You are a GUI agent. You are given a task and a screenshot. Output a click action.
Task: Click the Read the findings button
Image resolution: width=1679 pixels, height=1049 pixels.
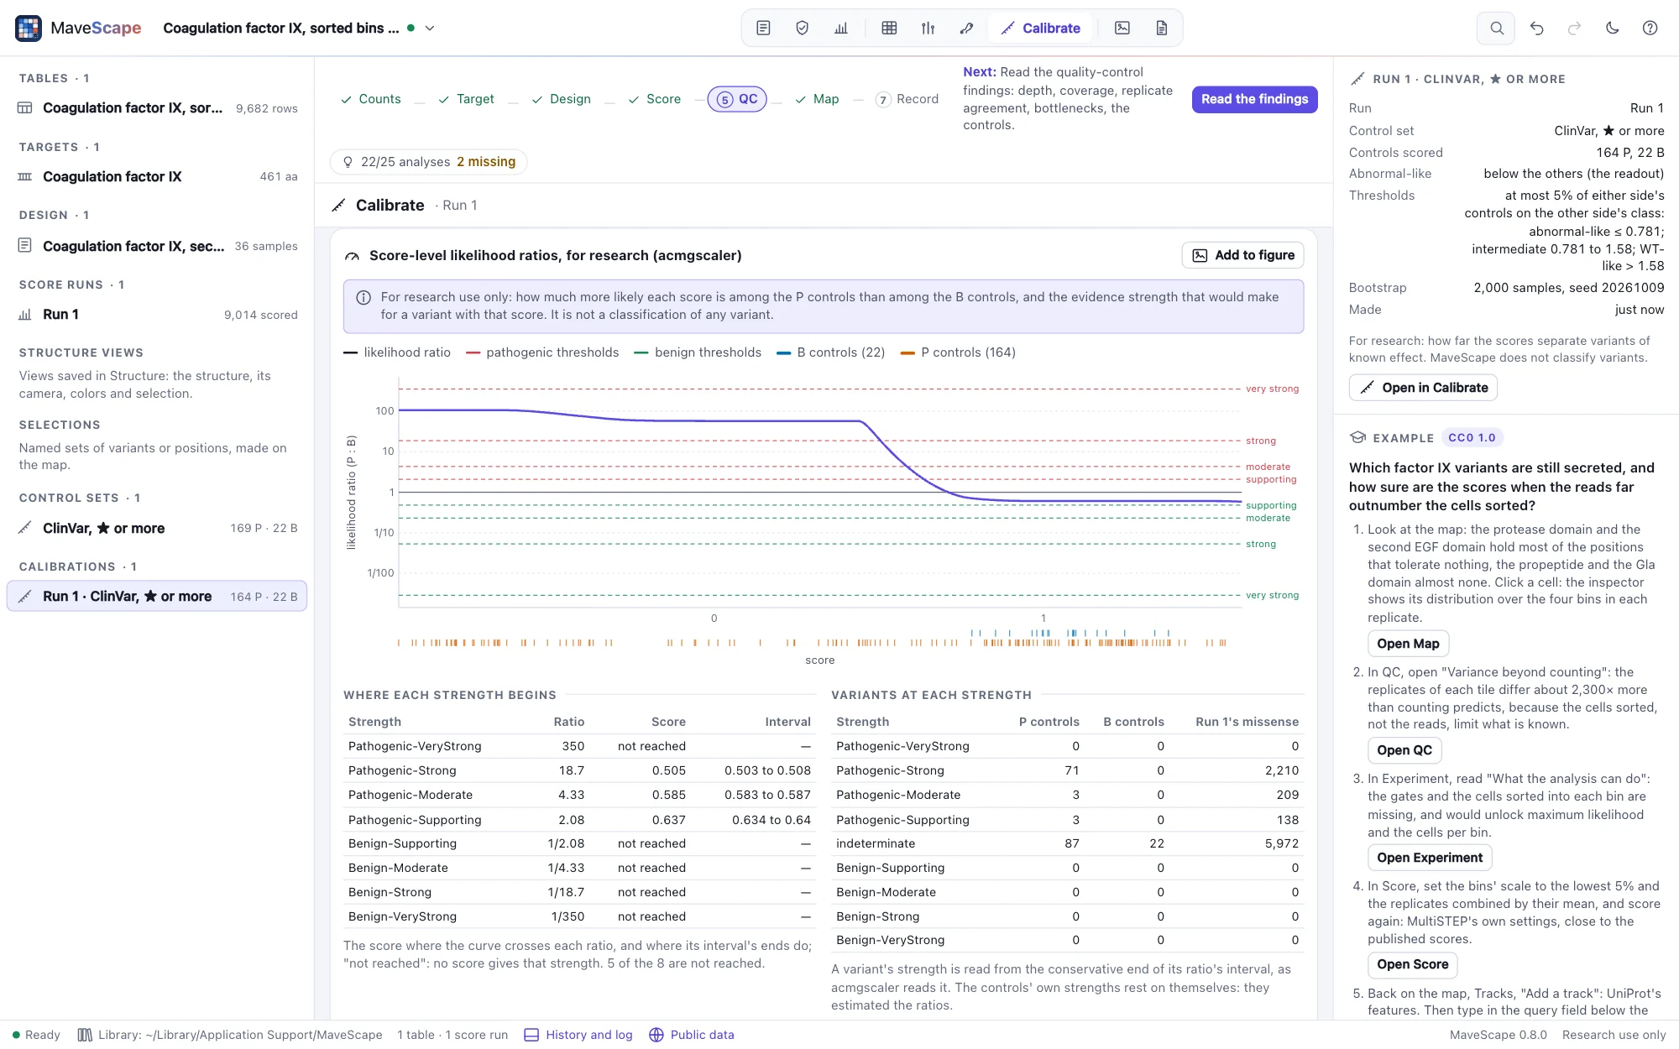click(x=1254, y=99)
